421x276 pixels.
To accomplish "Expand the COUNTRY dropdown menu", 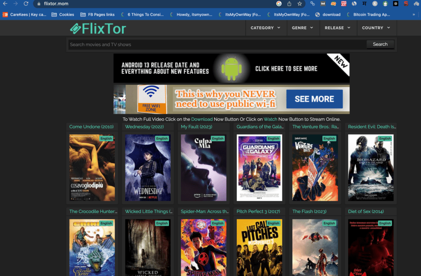I will pos(376,28).
